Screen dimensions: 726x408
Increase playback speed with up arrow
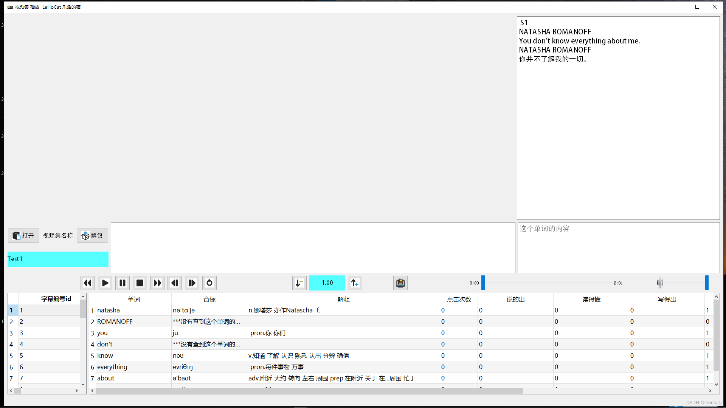(x=355, y=283)
